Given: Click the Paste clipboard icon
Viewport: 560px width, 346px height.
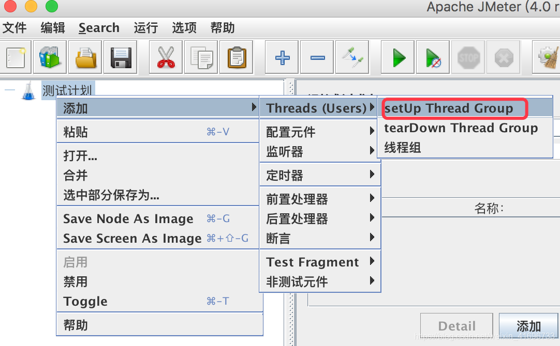Looking at the screenshot, I should tap(237, 57).
